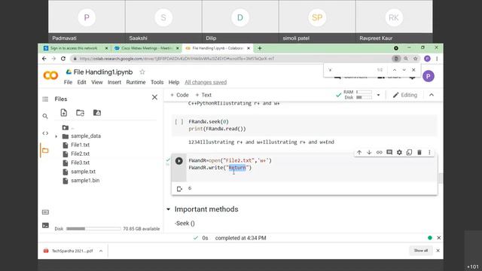Open the Edit menu

point(81,82)
